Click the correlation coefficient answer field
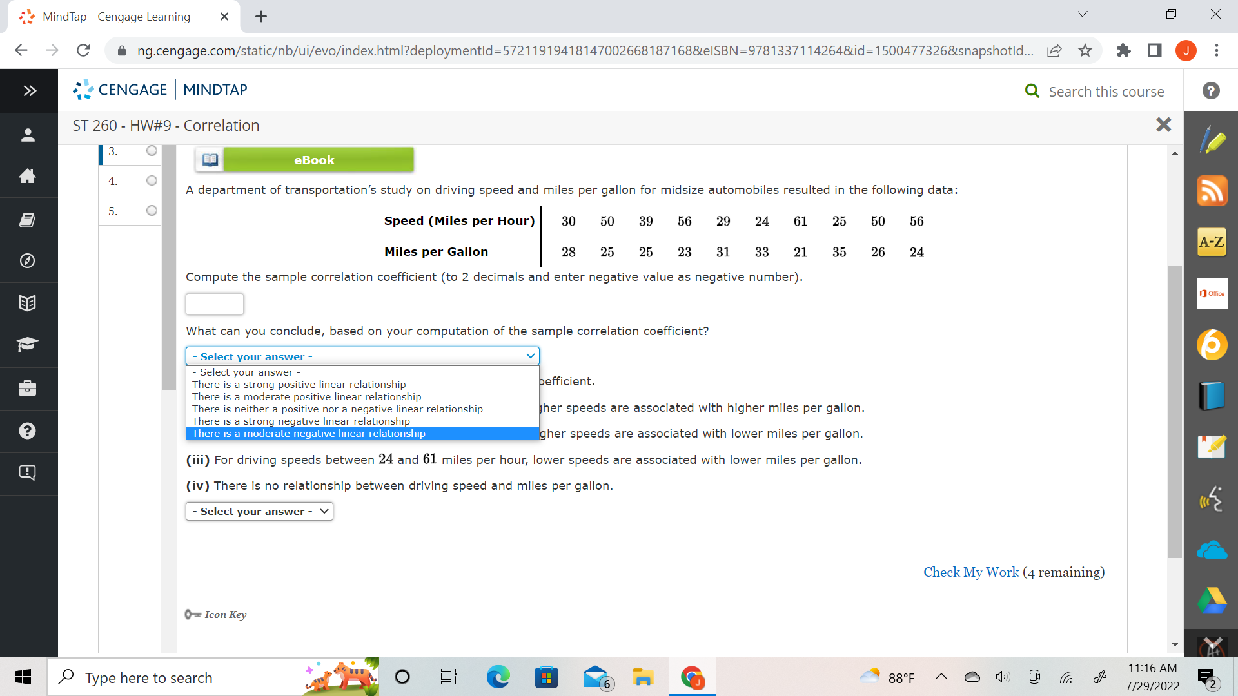 (x=214, y=304)
